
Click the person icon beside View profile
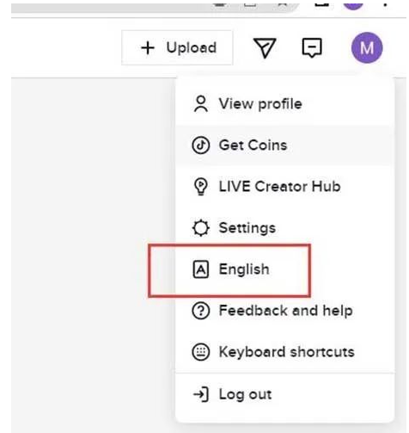201,103
